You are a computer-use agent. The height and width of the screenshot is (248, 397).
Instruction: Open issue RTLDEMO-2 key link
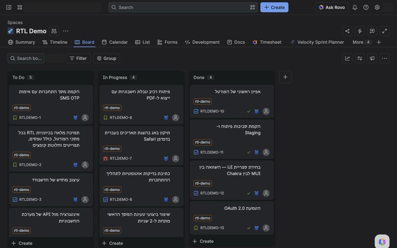point(30,165)
